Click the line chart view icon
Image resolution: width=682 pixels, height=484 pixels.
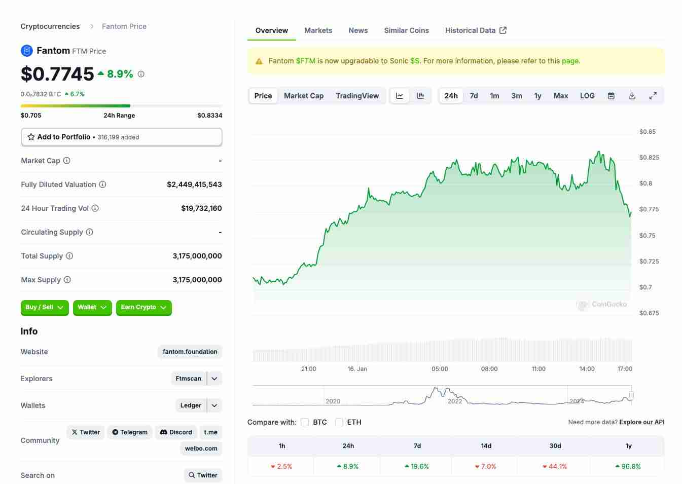click(400, 96)
